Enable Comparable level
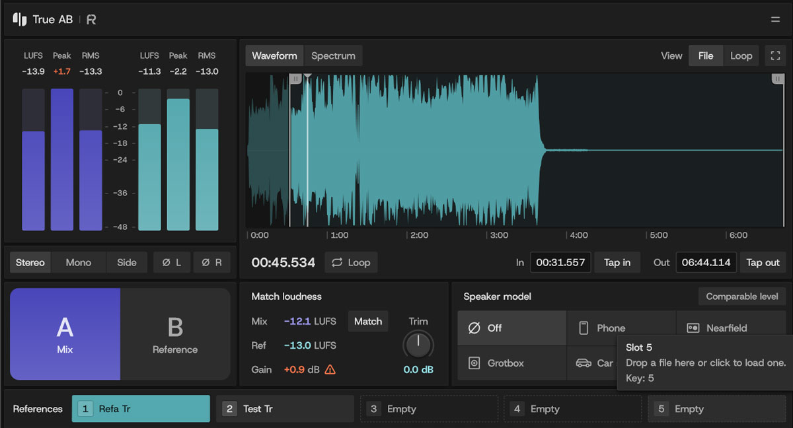793x428 pixels. click(x=742, y=297)
